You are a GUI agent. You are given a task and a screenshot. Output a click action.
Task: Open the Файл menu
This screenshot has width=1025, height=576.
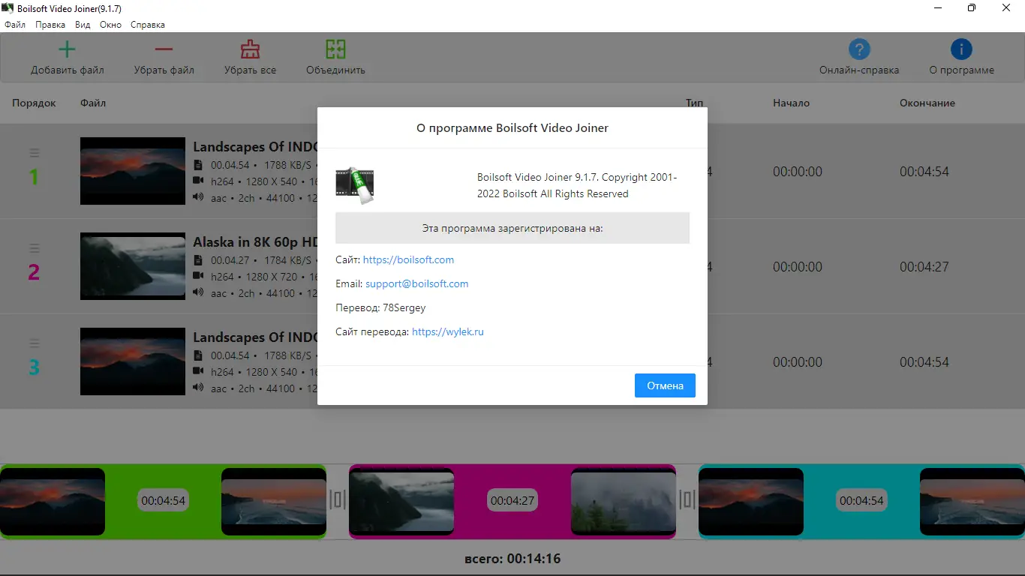15,25
